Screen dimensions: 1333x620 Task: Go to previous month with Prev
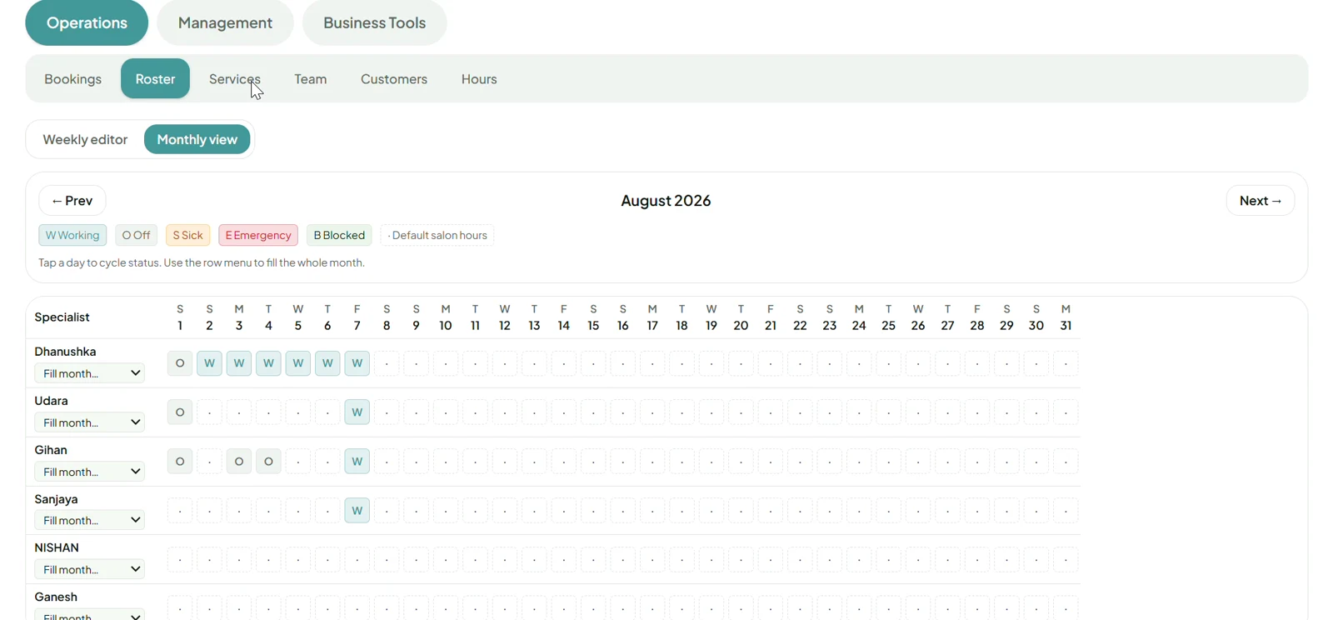(x=72, y=201)
